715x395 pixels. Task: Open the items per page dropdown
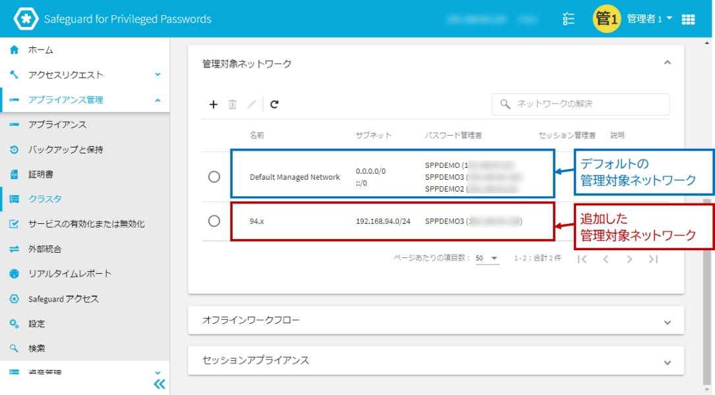486,258
